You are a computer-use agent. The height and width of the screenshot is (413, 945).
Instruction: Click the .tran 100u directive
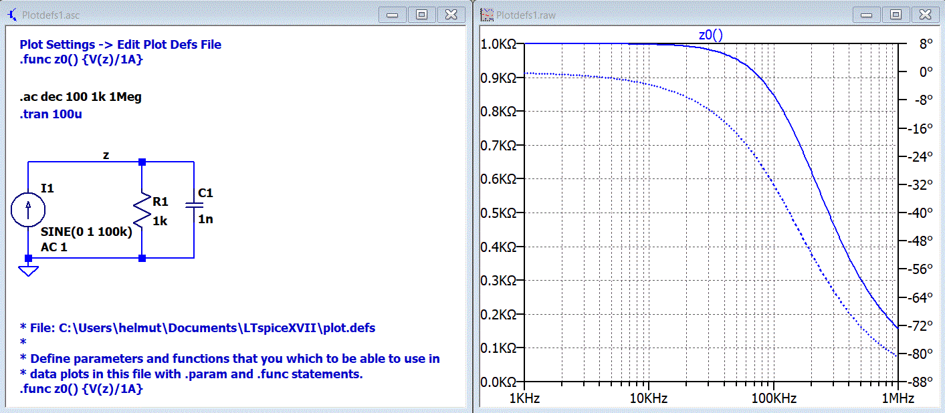tap(51, 114)
